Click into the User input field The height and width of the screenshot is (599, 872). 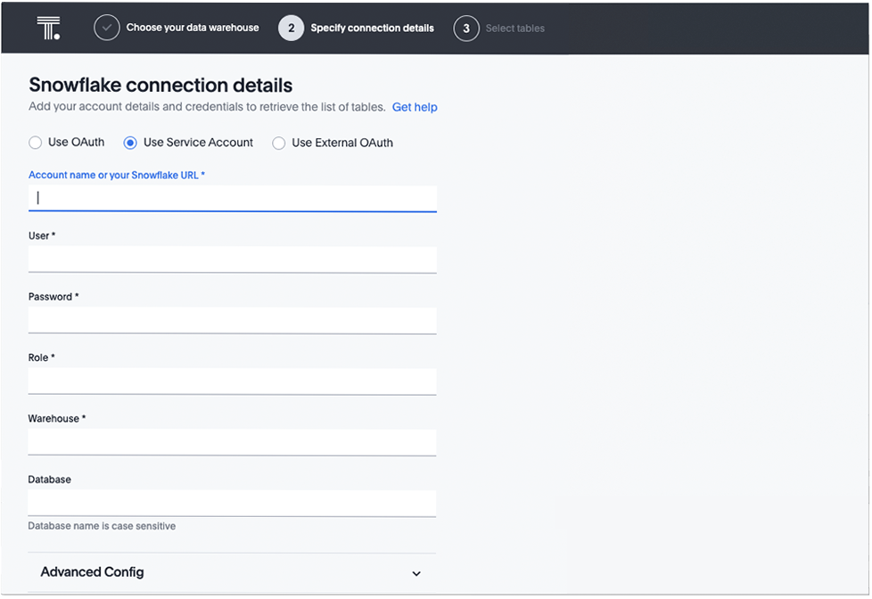232,259
